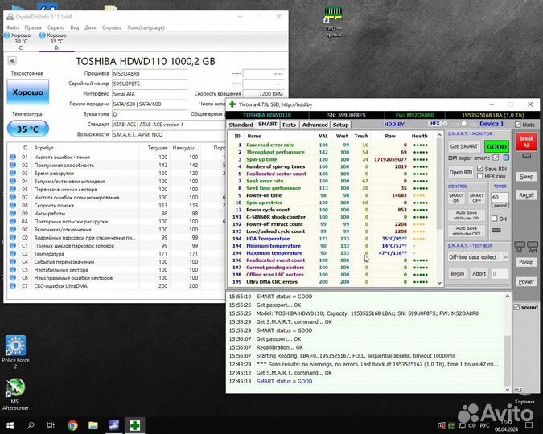543x434 pixels.
Task: Click status circle for Переназначенные сектора row
Action: pyautogui.click(x=13, y=189)
